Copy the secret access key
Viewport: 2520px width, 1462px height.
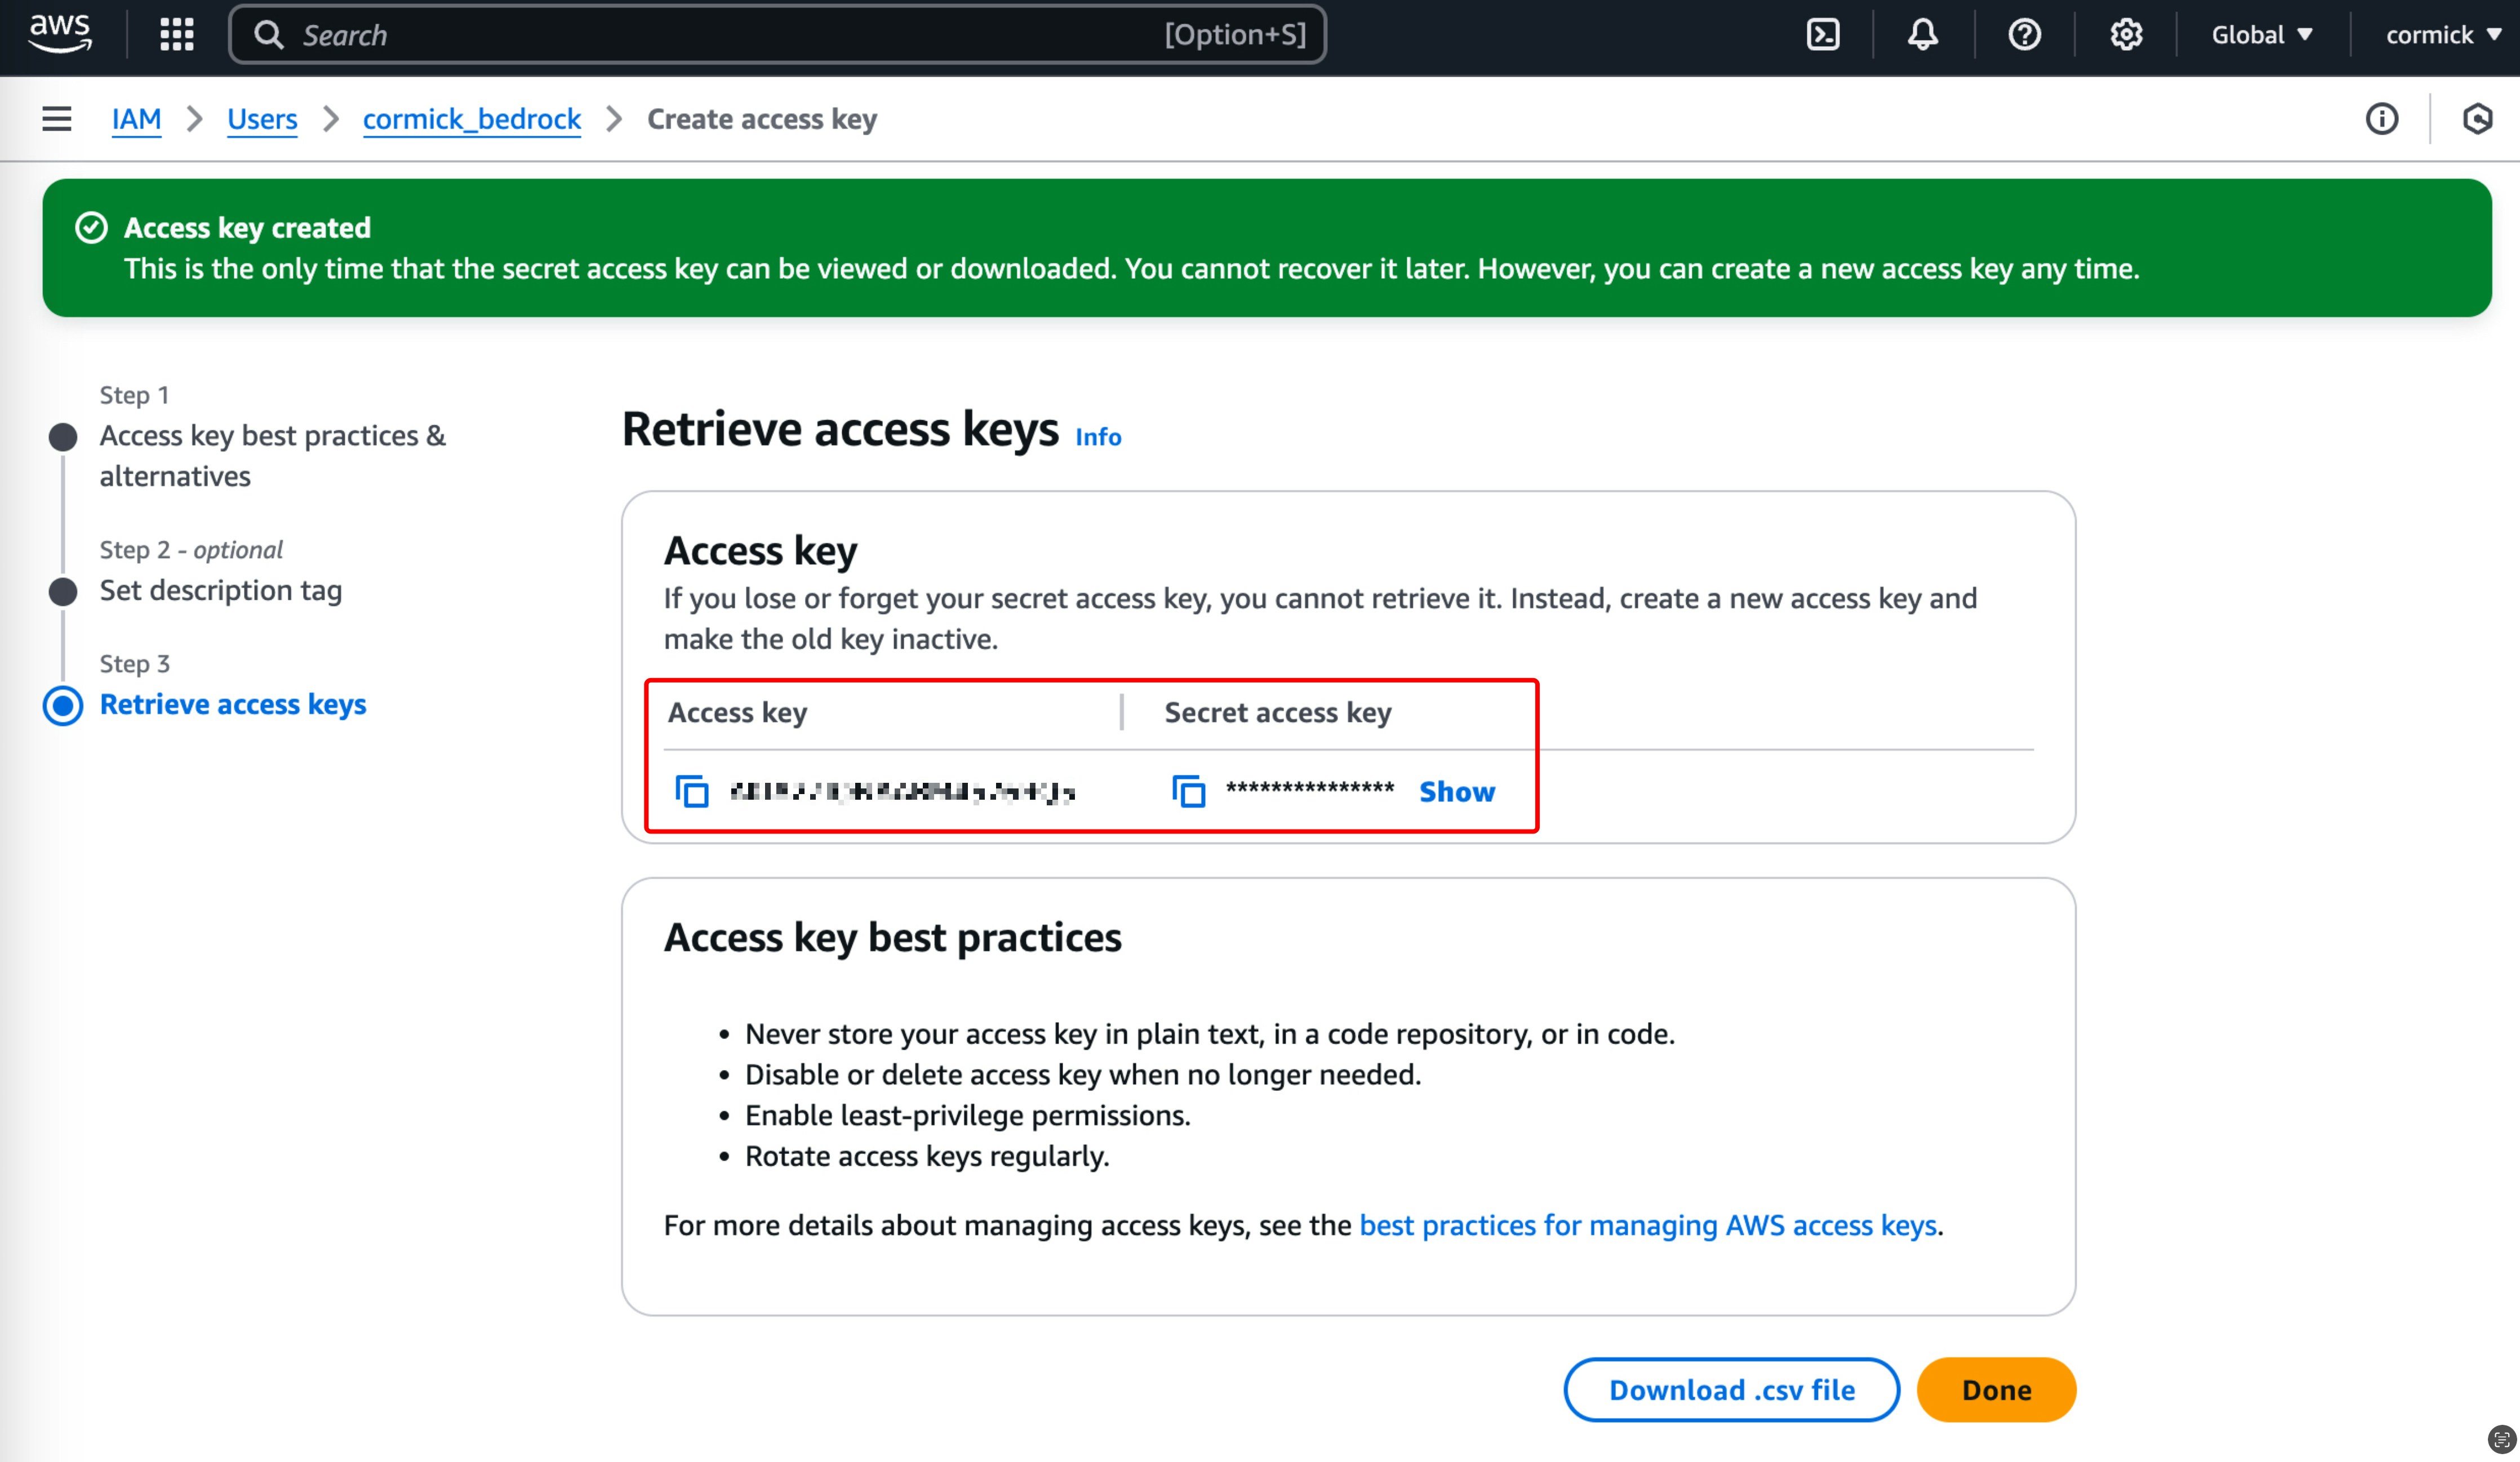[1188, 791]
